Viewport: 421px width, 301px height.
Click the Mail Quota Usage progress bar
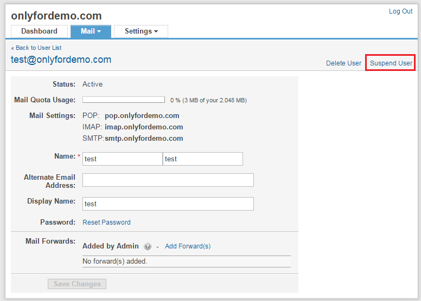[x=124, y=100]
